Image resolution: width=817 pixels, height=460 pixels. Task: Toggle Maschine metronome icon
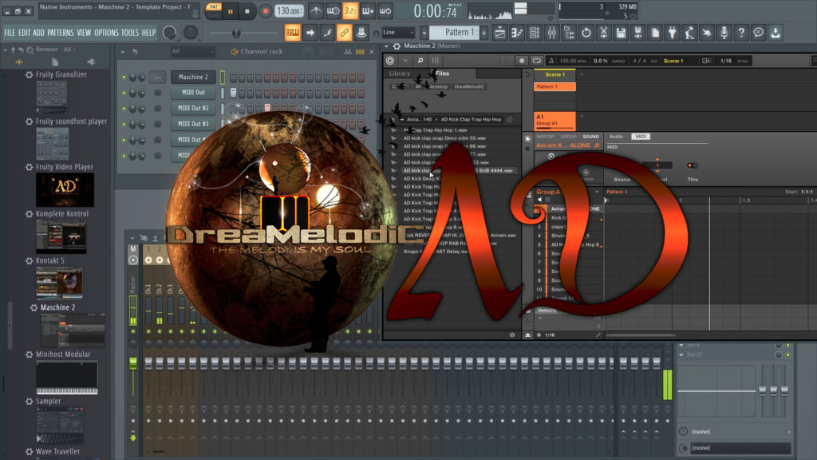coord(551,61)
